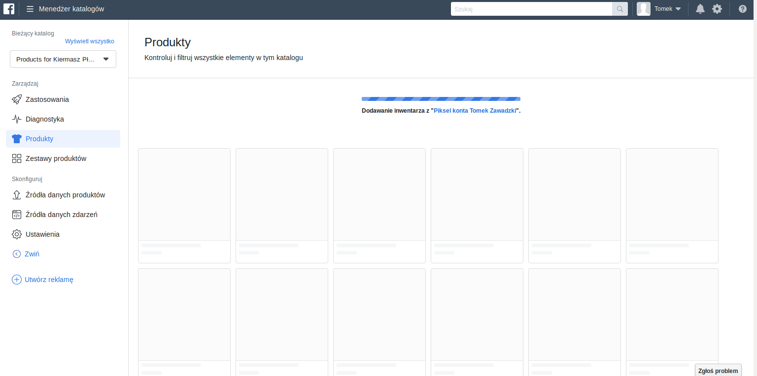Click the Kontroluj i filtruj subtitle text
Viewport: 757px width, 376px height.
tap(224, 58)
